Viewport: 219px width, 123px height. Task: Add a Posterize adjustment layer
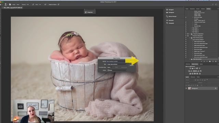192,74
